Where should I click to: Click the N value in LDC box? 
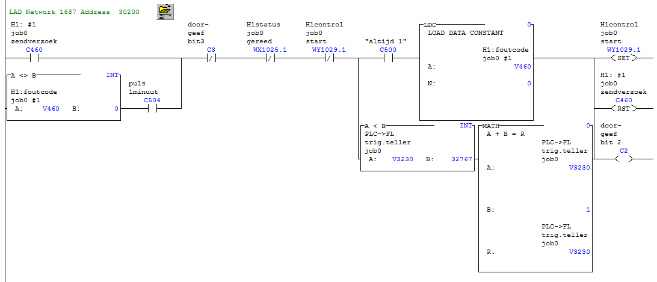529,84
